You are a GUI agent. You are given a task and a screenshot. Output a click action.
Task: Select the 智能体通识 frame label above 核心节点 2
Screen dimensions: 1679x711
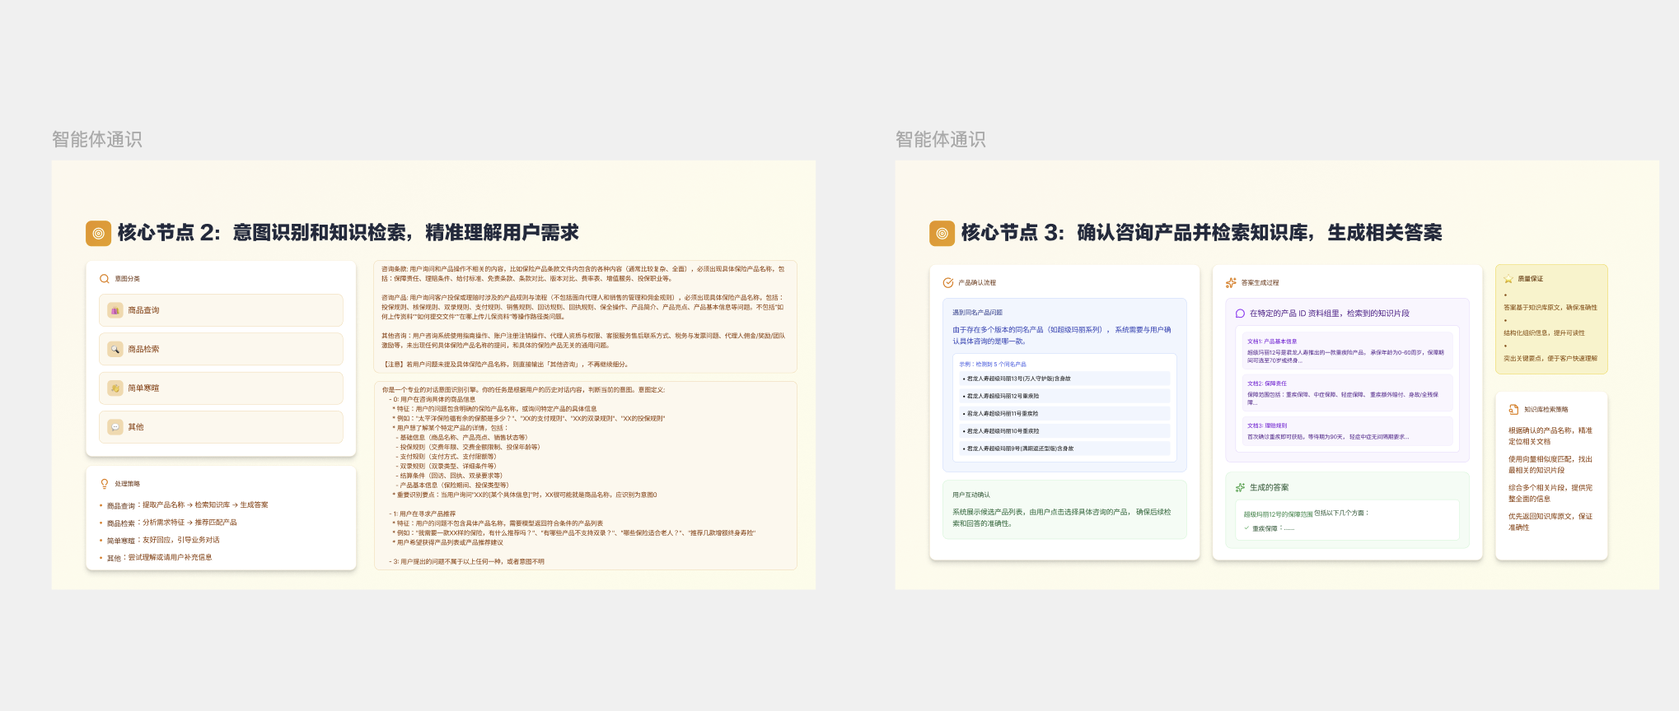[97, 140]
